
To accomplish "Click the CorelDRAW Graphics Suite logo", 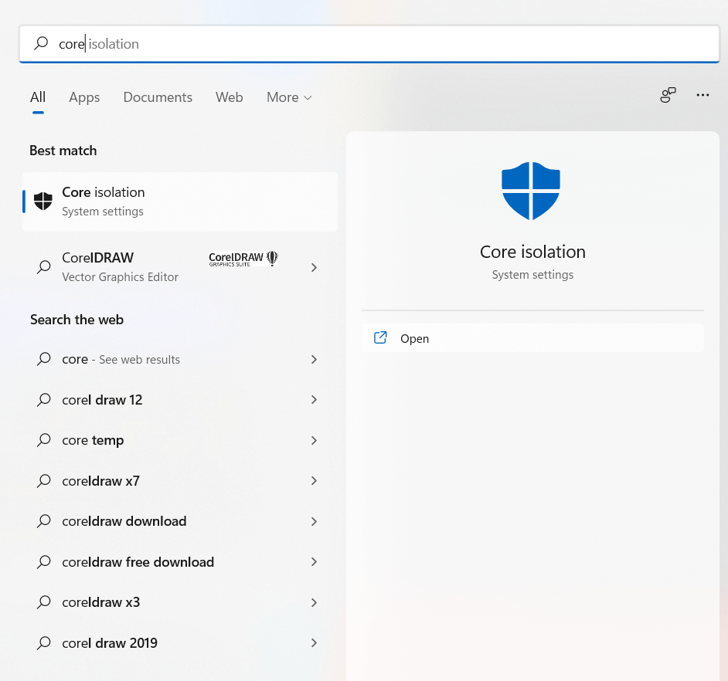I will (x=243, y=259).
